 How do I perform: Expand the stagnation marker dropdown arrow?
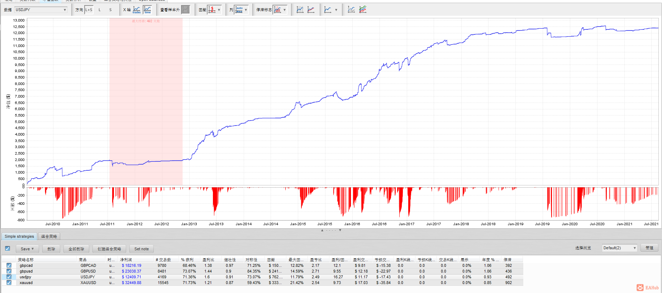[285, 10]
